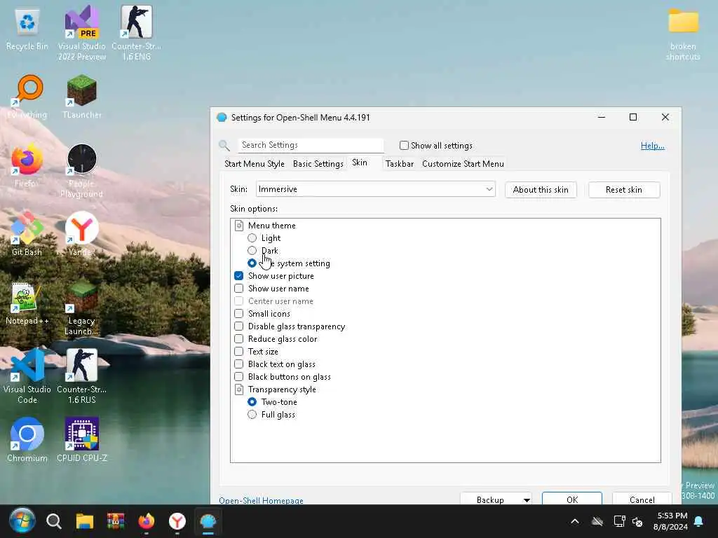Switch to the Taskbar tab
This screenshot has width=718, height=538.
coord(399,164)
